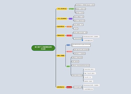
Task: Click the green tag beside 入肥人员名单拟定
Action: 72,9
